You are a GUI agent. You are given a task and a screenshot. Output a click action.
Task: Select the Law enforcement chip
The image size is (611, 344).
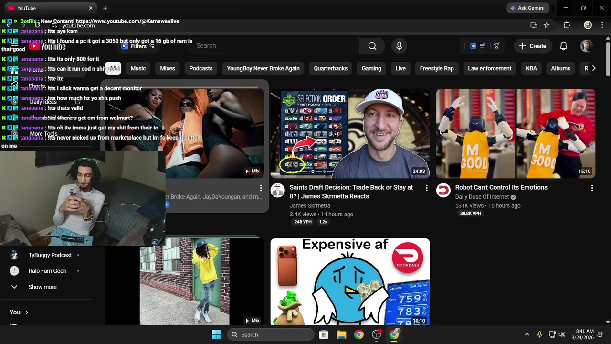coord(489,68)
